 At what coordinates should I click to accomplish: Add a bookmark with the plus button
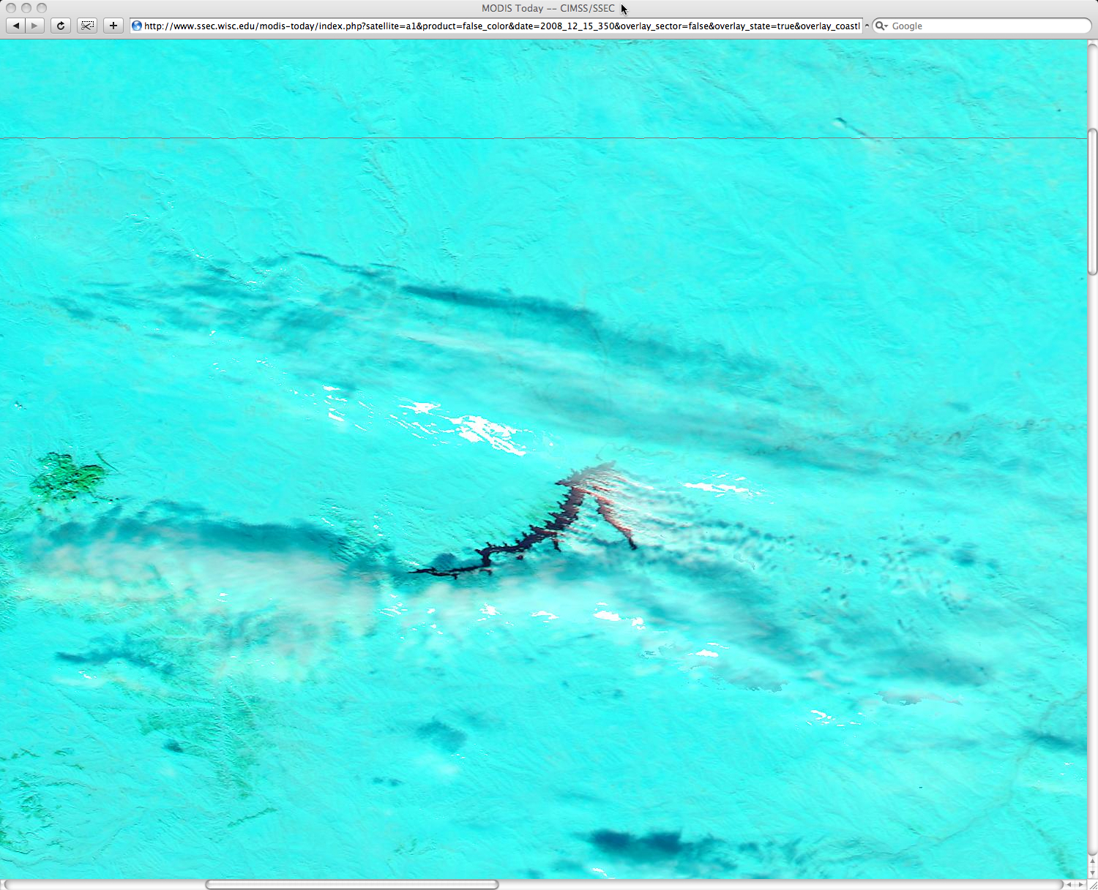[x=113, y=26]
